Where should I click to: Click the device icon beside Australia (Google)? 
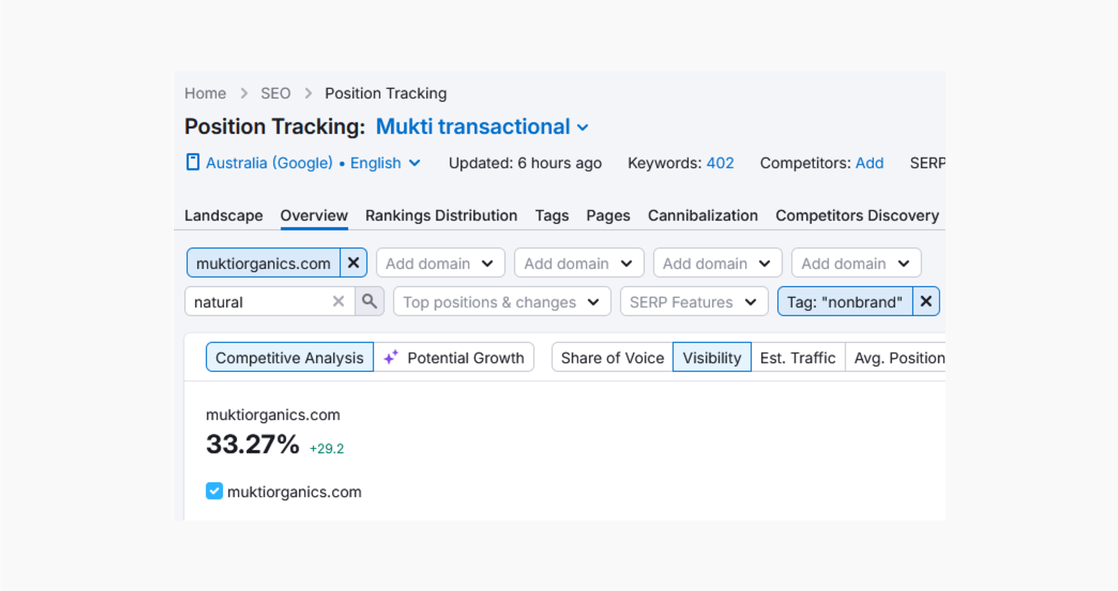pyautogui.click(x=193, y=163)
